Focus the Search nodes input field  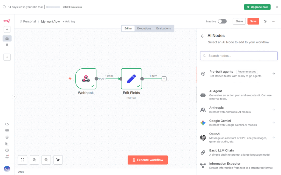coord(239,56)
